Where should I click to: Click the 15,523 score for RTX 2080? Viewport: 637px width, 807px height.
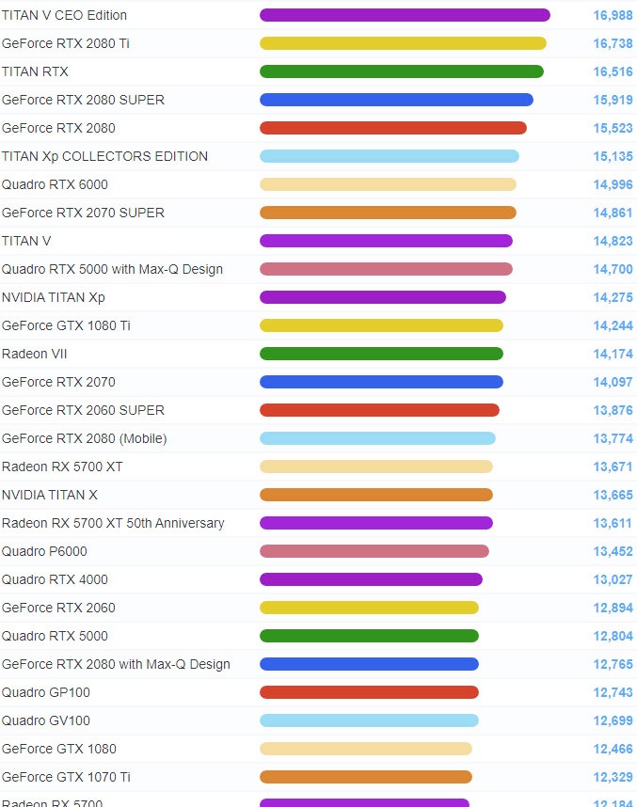coord(613,128)
